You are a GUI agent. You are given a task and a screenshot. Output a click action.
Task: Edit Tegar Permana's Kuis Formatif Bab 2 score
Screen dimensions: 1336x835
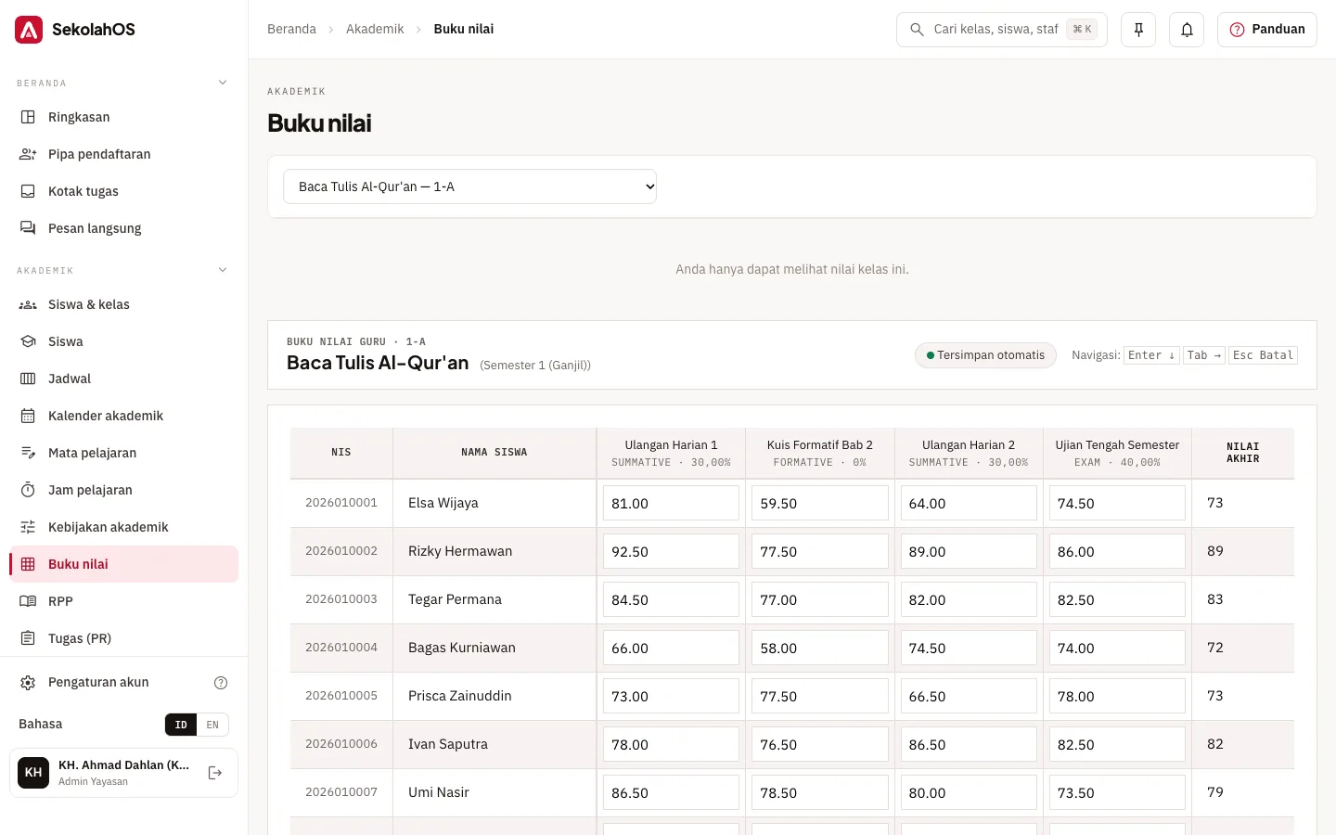(x=819, y=599)
